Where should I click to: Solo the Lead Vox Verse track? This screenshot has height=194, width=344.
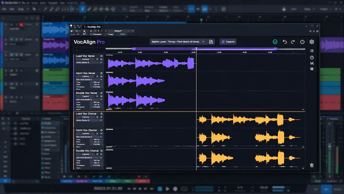pos(97,59)
